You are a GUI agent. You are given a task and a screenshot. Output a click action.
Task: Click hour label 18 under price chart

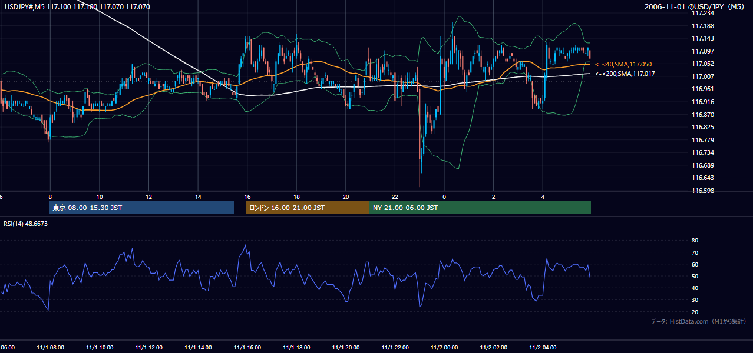(296, 197)
